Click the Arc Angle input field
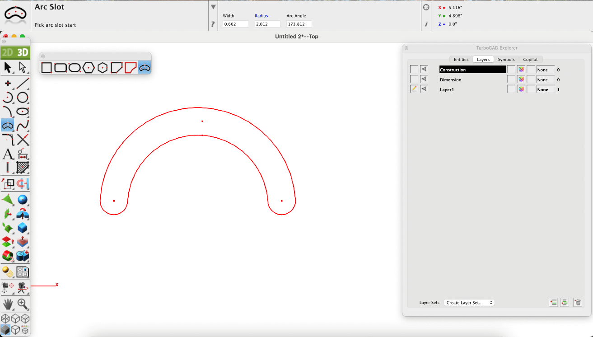 pyautogui.click(x=299, y=24)
